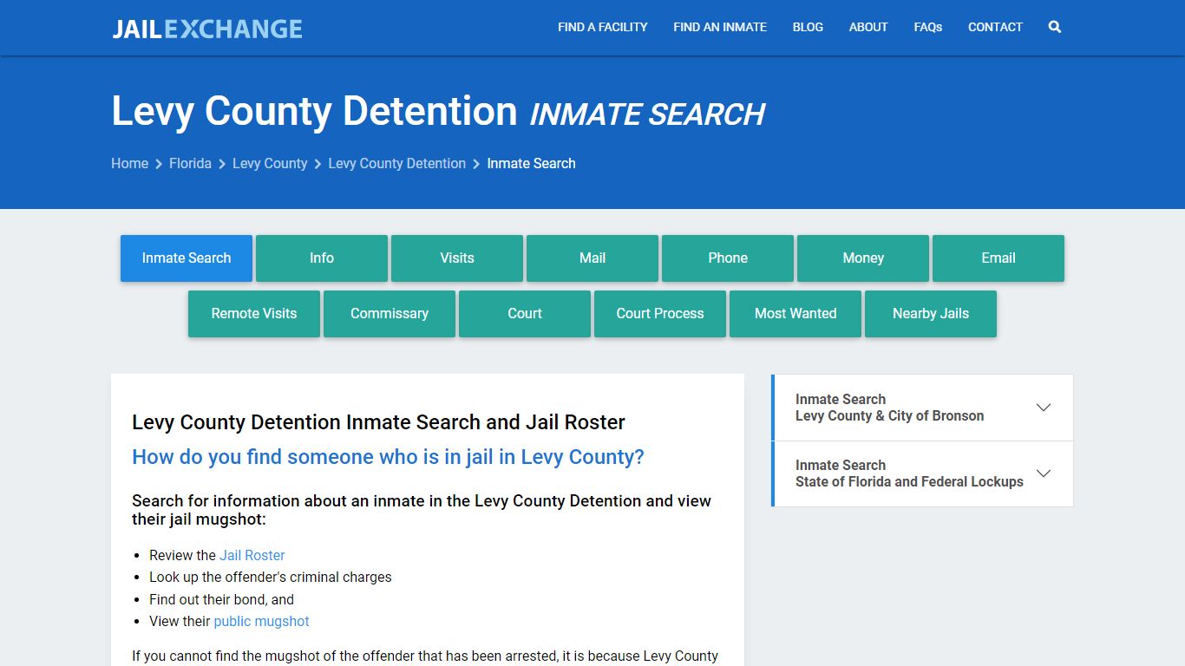
Task: Click the Jail Exchange logo
Action: tap(206, 27)
